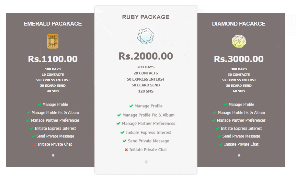296x178 pixels.
Task: Click the Ruby Package heading
Action: tap(145, 17)
